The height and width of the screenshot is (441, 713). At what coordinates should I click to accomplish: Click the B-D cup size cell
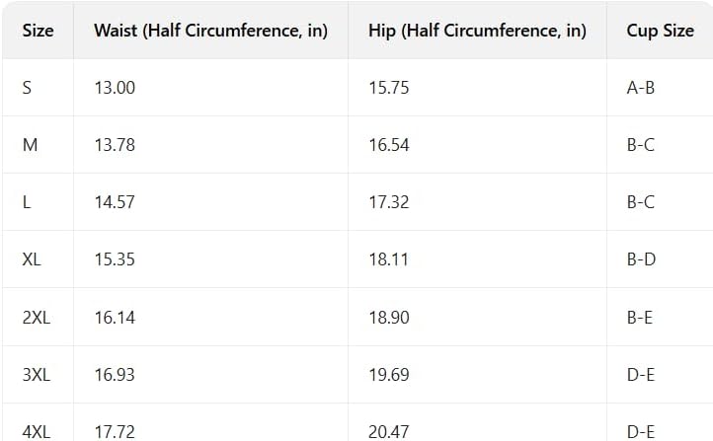click(x=641, y=259)
